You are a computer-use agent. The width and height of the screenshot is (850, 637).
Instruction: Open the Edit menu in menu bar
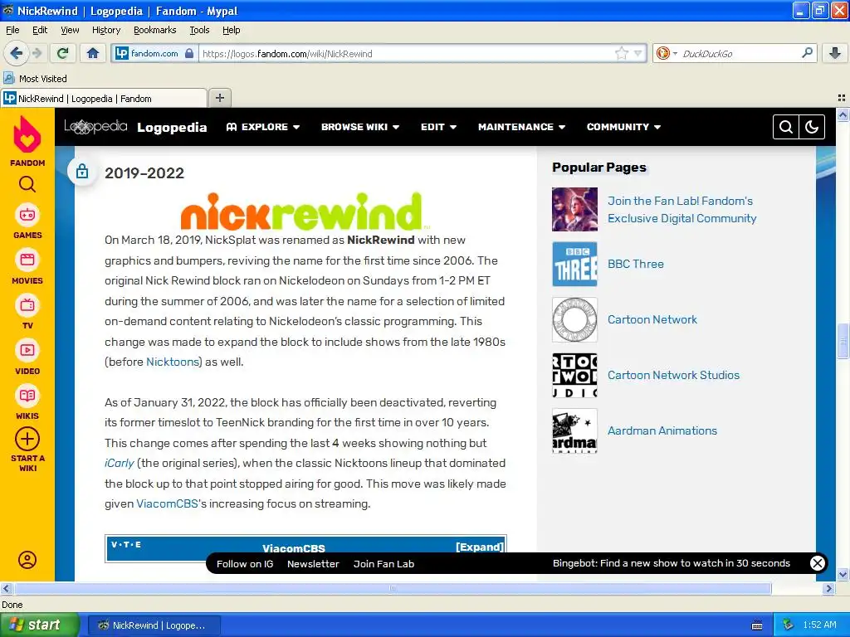point(40,30)
